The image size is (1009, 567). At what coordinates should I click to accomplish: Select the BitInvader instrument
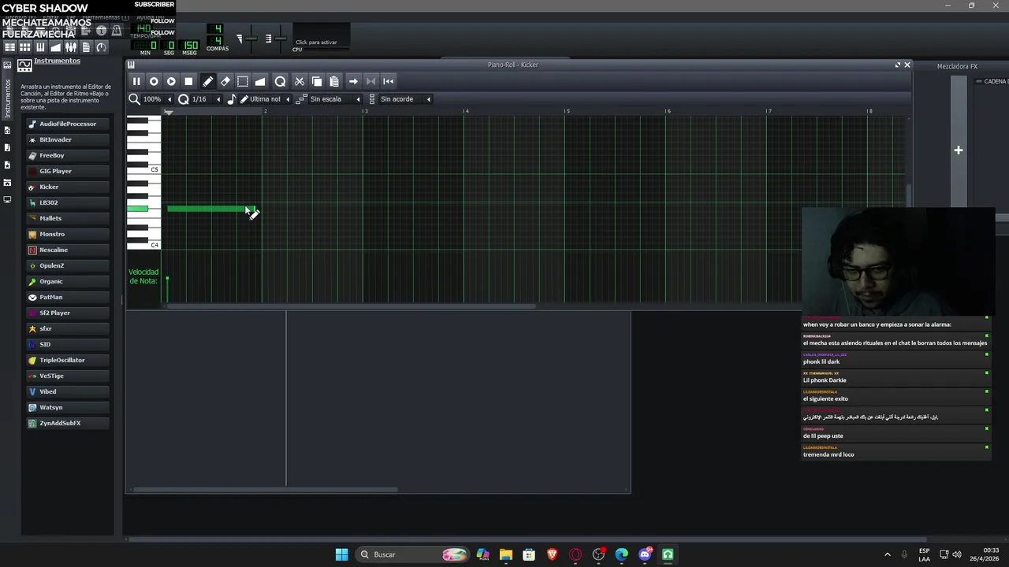[69, 139]
